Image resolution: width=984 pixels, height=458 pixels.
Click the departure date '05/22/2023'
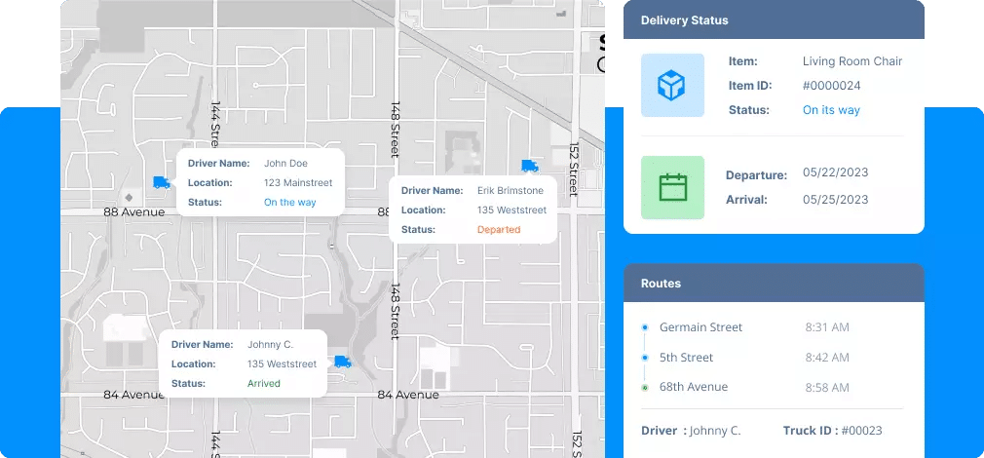(x=835, y=172)
